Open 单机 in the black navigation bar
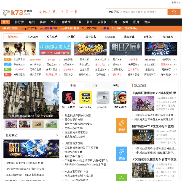The image size is (182, 181). (54, 22)
